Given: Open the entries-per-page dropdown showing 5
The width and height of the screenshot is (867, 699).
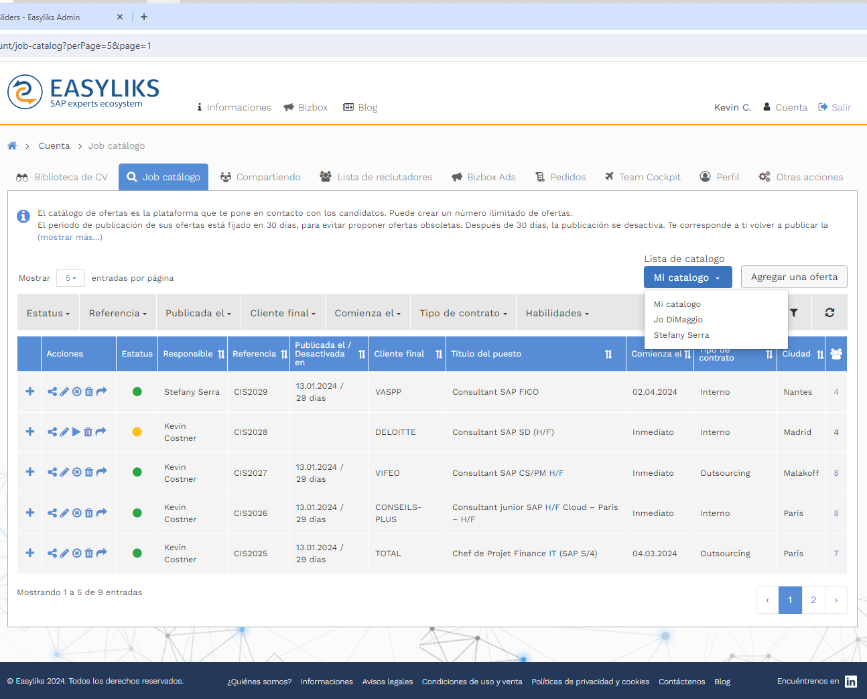Looking at the screenshot, I should click(x=70, y=278).
